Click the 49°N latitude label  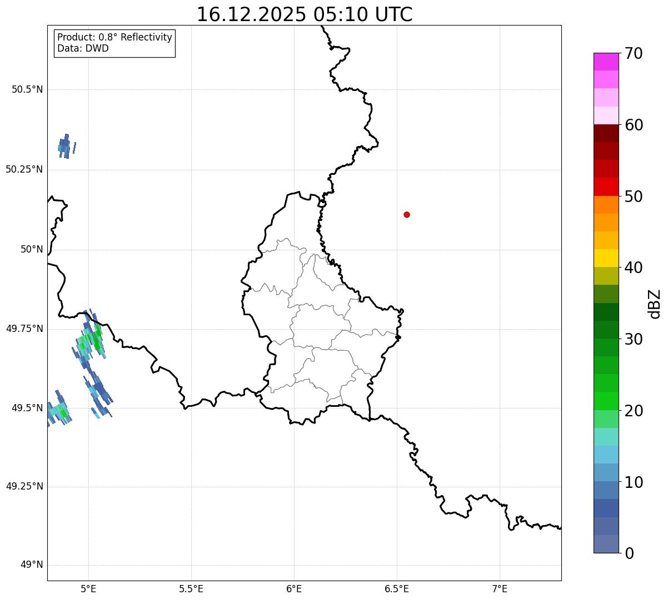click(x=32, y=565)
